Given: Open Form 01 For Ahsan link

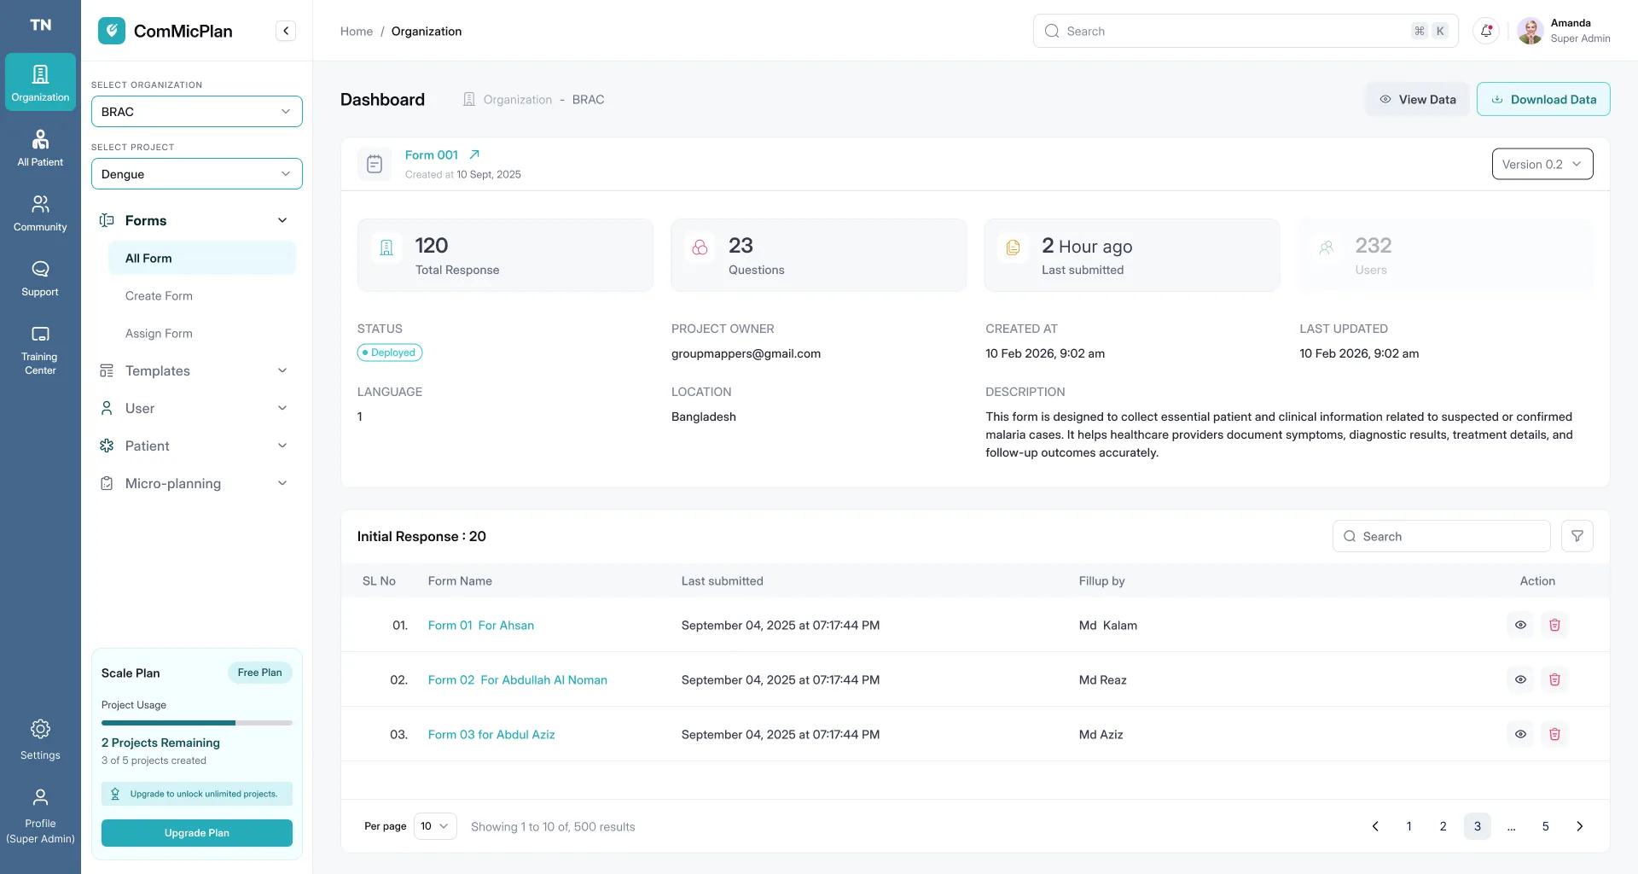Looking at the screenshot, I should pos(481,625).
